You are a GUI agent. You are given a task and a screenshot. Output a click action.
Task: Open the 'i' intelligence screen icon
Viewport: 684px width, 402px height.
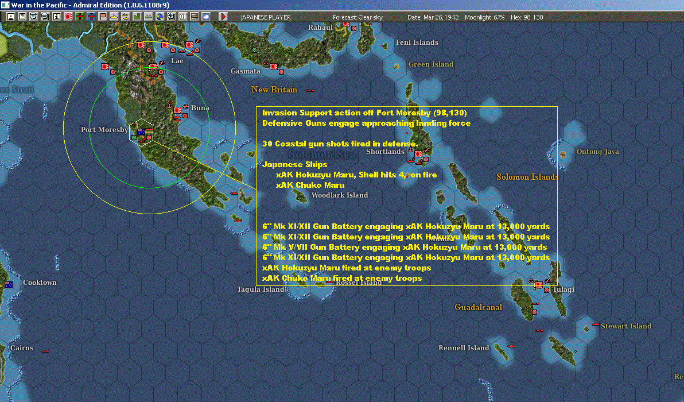(57, 17)
